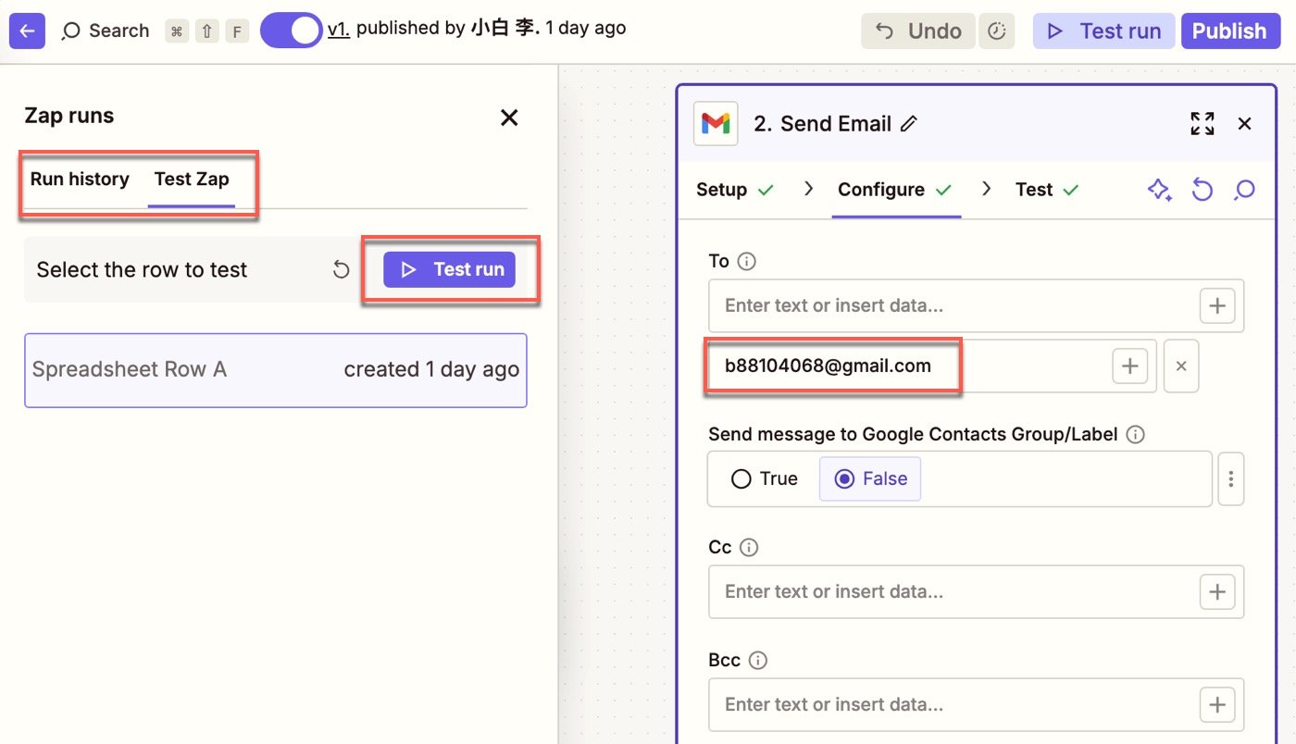Image resolution: width=1296 pixels, height=744 pixels.
Task: Open the Configure tab
Action: 895,190
